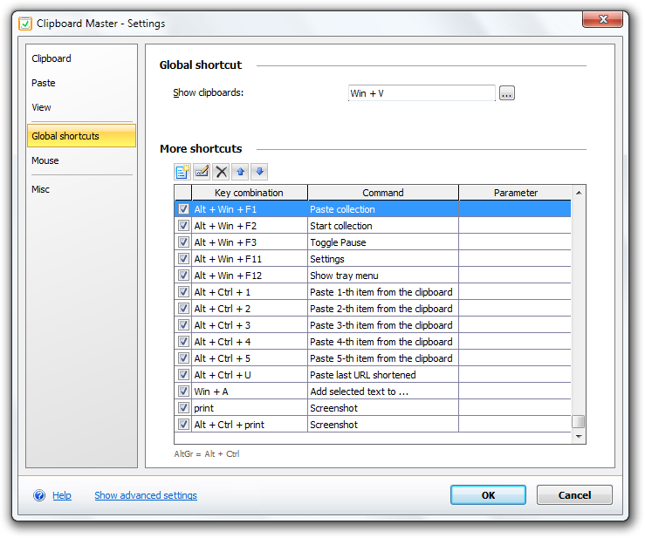Click the Alt + Ctrl + U key cell

[x=250, y=375]
